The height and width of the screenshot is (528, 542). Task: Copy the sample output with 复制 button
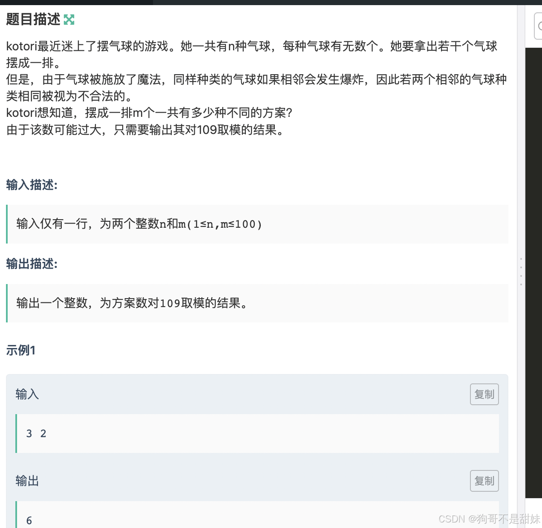pos(484,481)
